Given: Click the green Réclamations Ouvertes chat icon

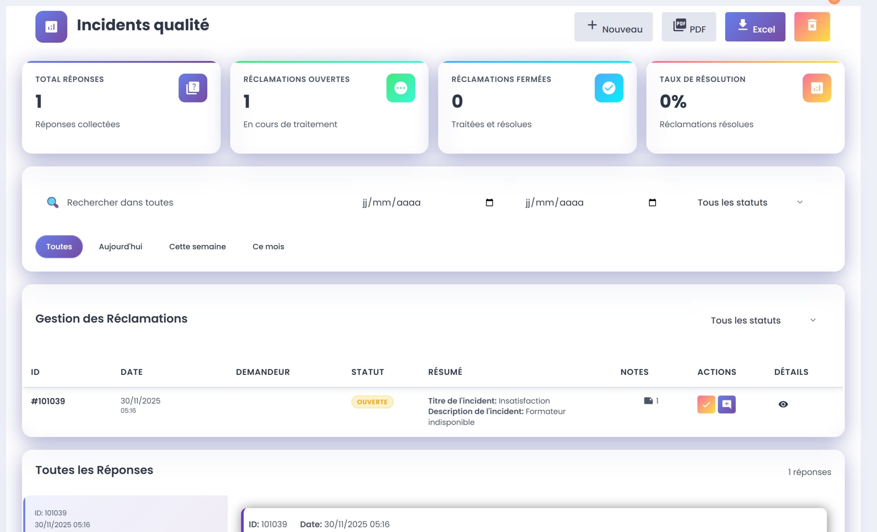Looking at the screenshot, I should pos(400,88).
